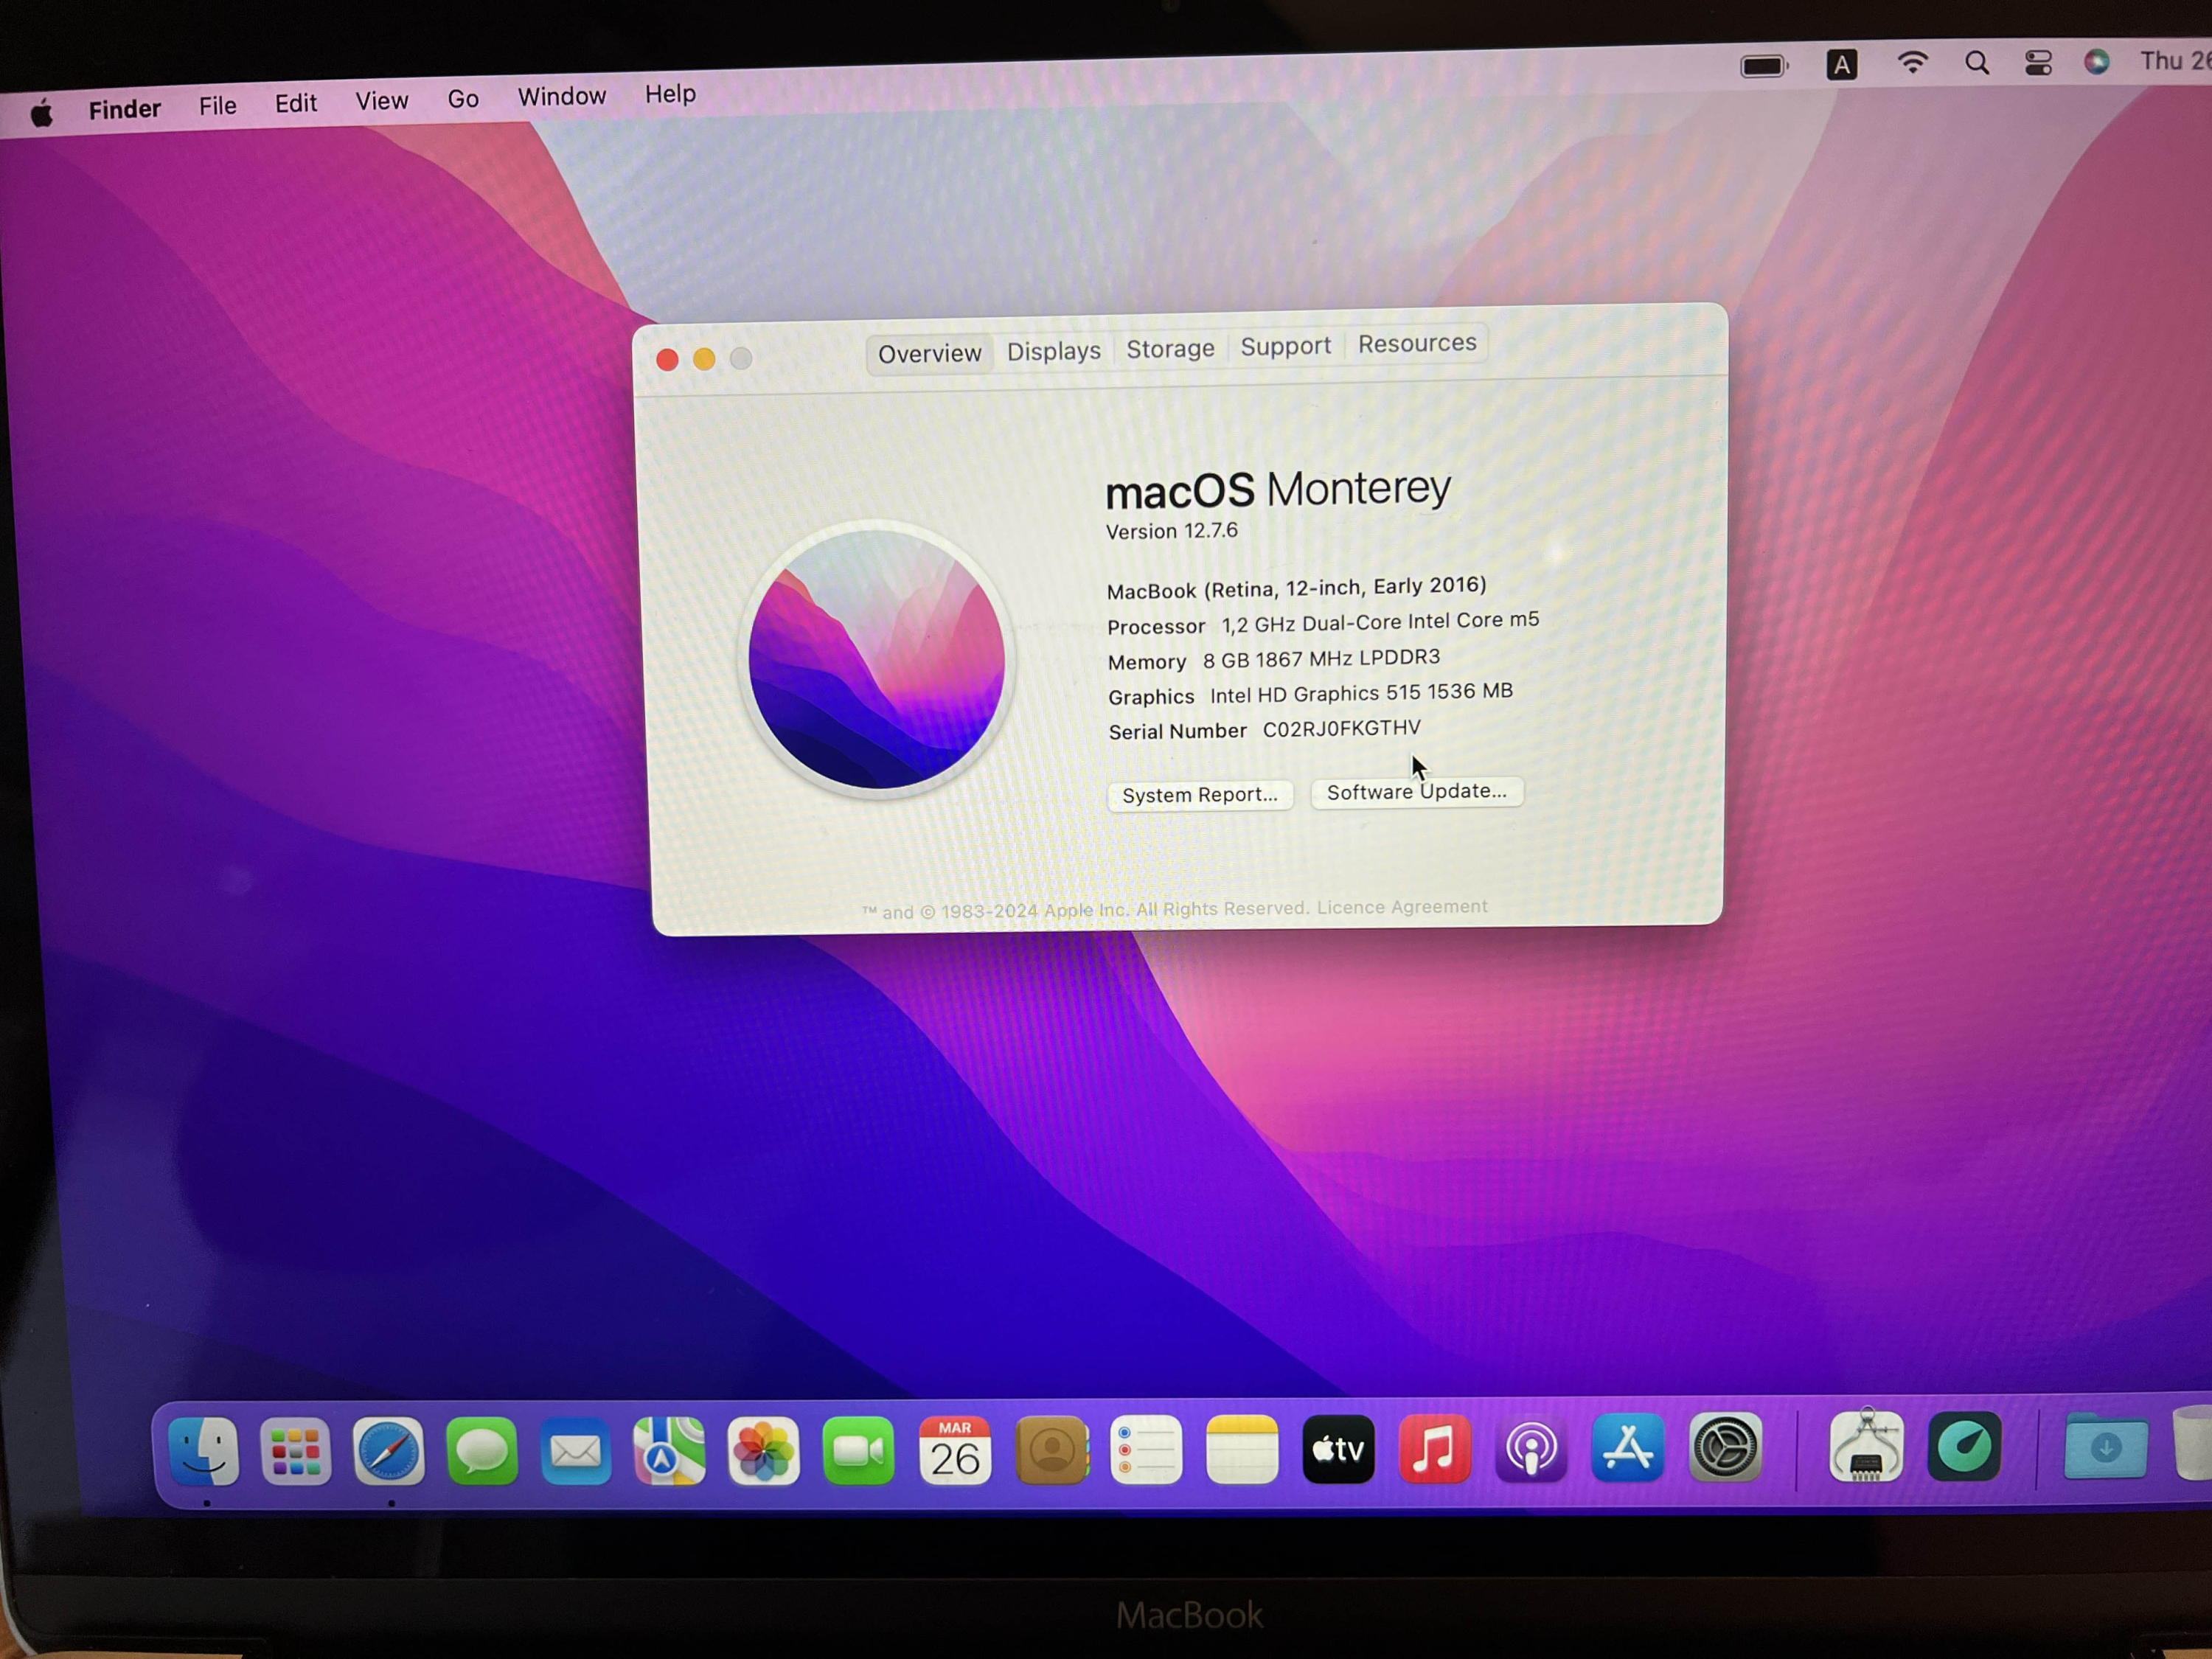The height and width of the screenshot is (1659, 2212).
Task: Open Photos app in the Dock
Action: (763, 1450)
